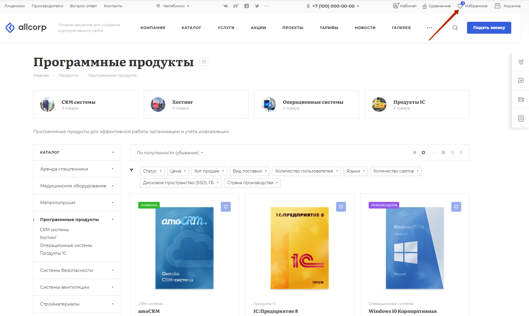Open УСЛУГИ menu item
The width and height of the screenshot is (529, 316).
point(226,28)
